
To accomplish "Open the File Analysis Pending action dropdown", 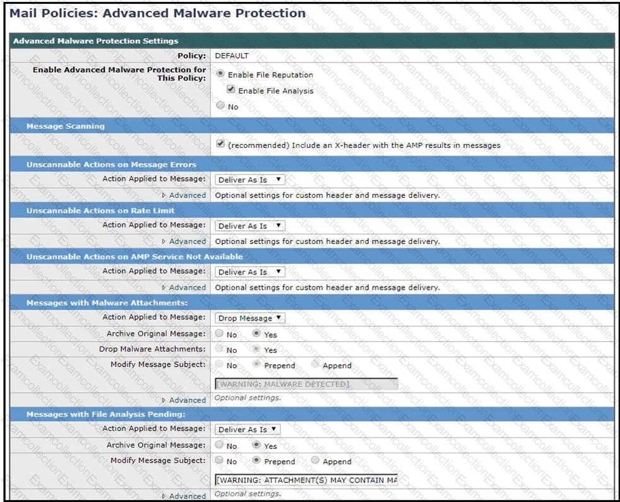I will (x=247, y=429).
